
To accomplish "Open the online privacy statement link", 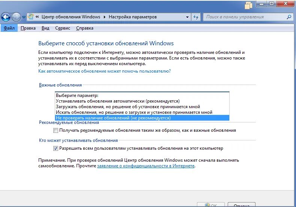I will click(x=146, y=166).
